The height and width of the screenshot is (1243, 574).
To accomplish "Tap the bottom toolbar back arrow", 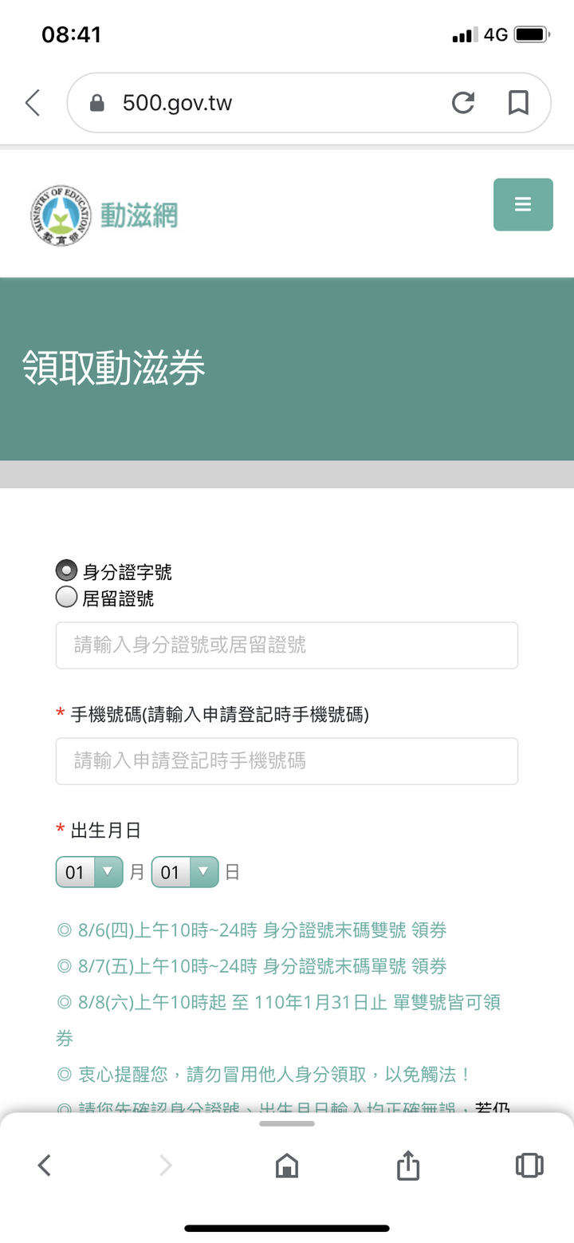I will (45, 1166).
